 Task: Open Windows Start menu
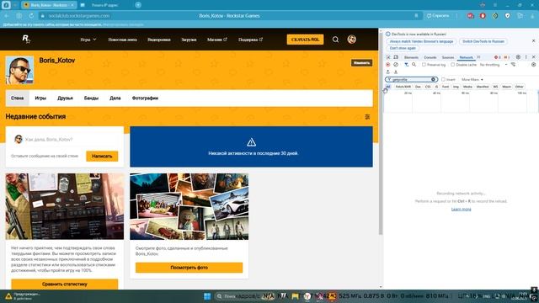(207, 296)
